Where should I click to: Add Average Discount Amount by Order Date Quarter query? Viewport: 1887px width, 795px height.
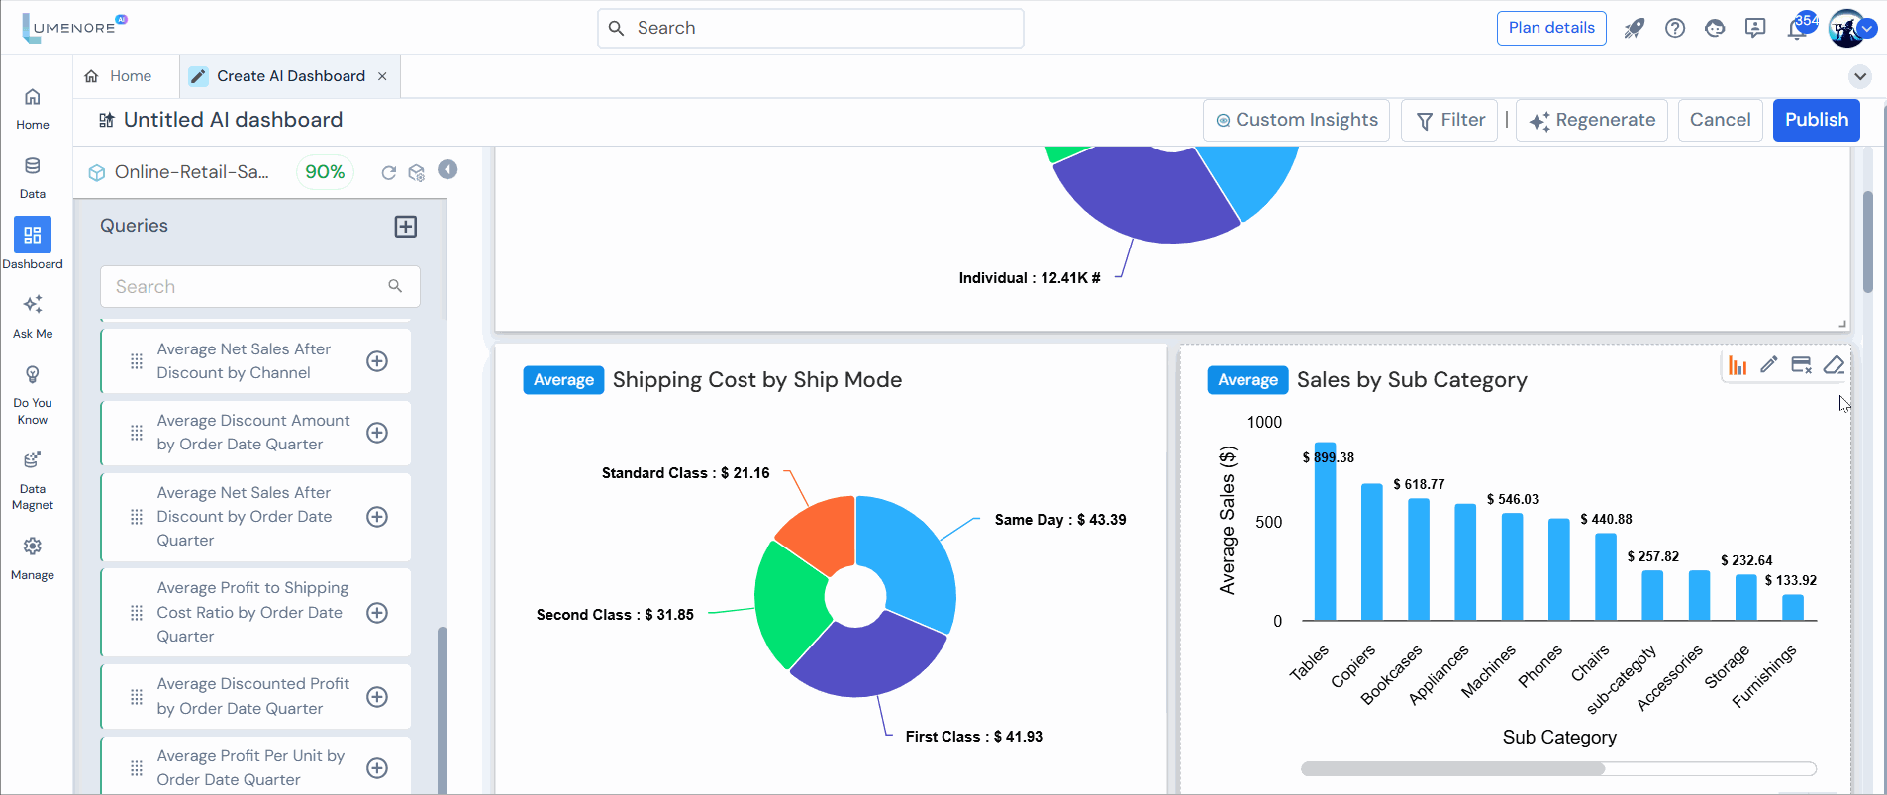(x=377, y=433)
